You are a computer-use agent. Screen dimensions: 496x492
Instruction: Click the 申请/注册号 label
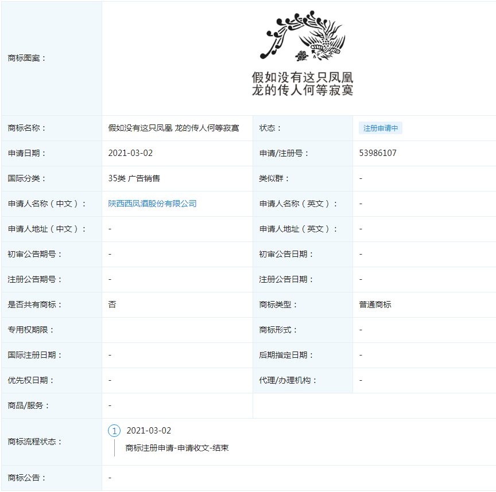coord(284,153)
